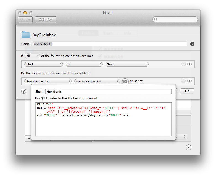Go back with the toolbar back arrow
The height and width of the screenshot is (177, 216).
22,19
